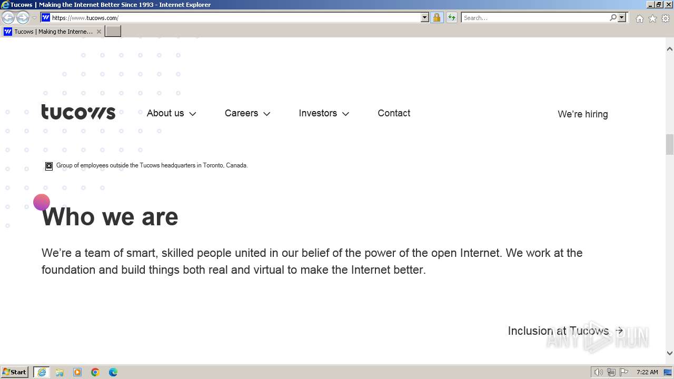This screenshot has width=674, height=379.
Task: Close the Tucows tab with the X
Action: coord(98,32)
